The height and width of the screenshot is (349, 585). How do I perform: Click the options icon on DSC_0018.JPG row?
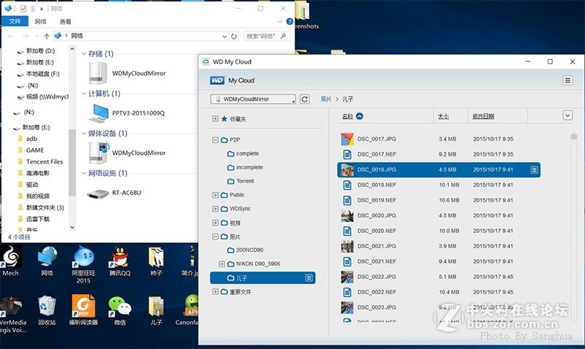point(535,169)
